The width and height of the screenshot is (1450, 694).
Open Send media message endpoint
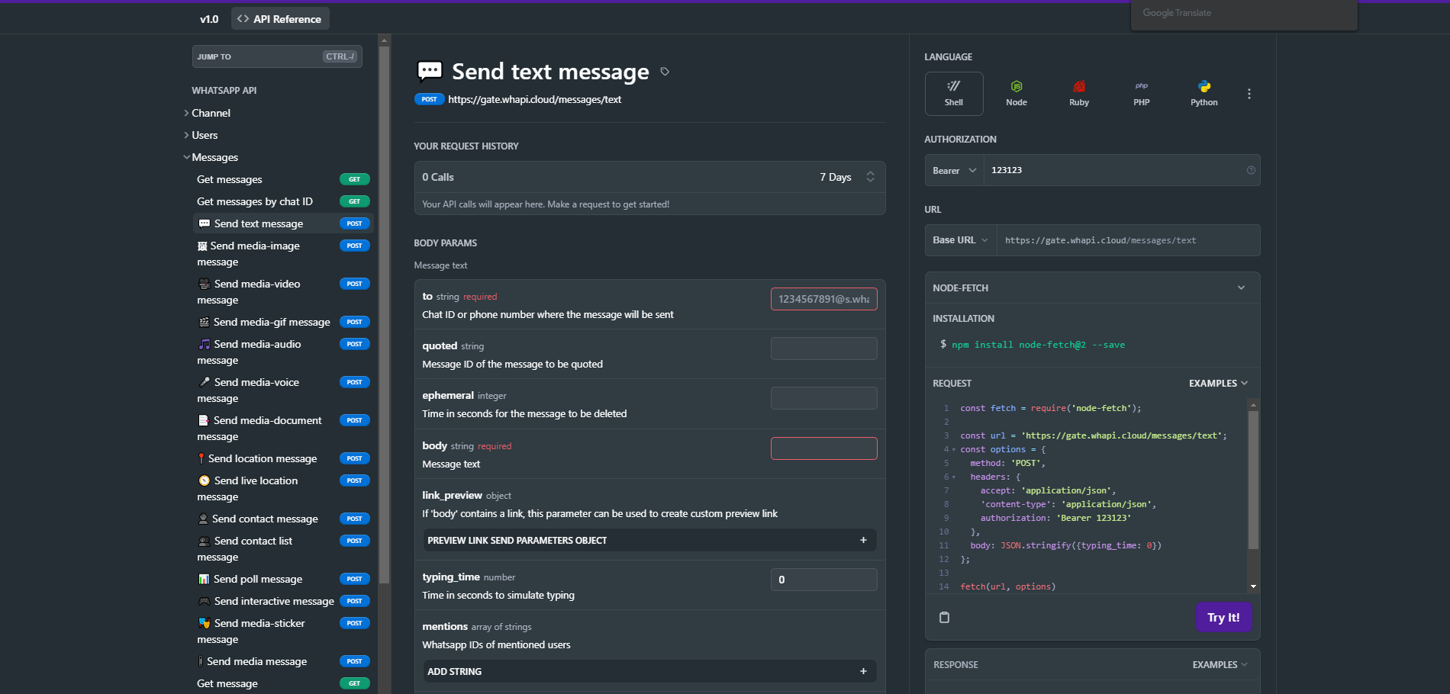[x=283, y=661]
